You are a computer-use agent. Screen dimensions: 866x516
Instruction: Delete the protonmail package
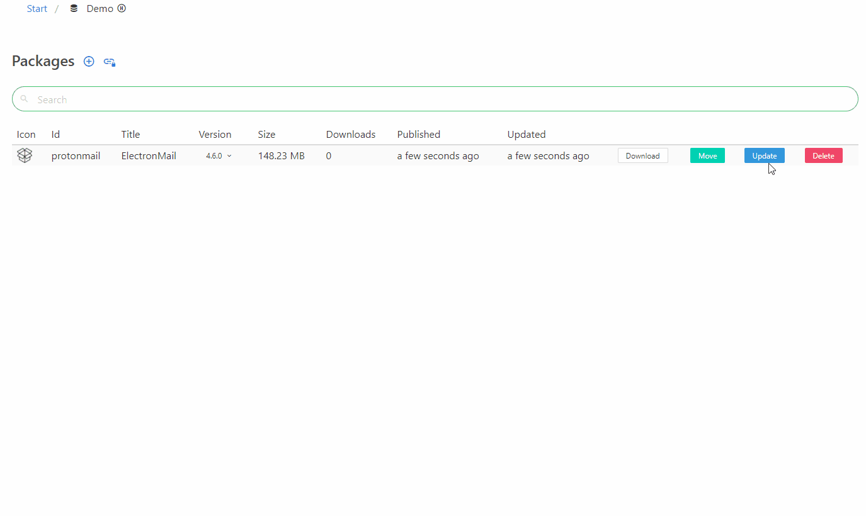823,155
